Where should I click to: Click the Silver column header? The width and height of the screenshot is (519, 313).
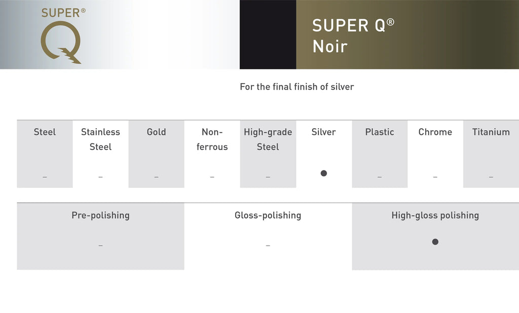pyautogui.click(x=324, y=132)
